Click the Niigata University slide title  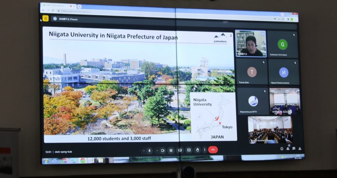click(x=113, y=36)
